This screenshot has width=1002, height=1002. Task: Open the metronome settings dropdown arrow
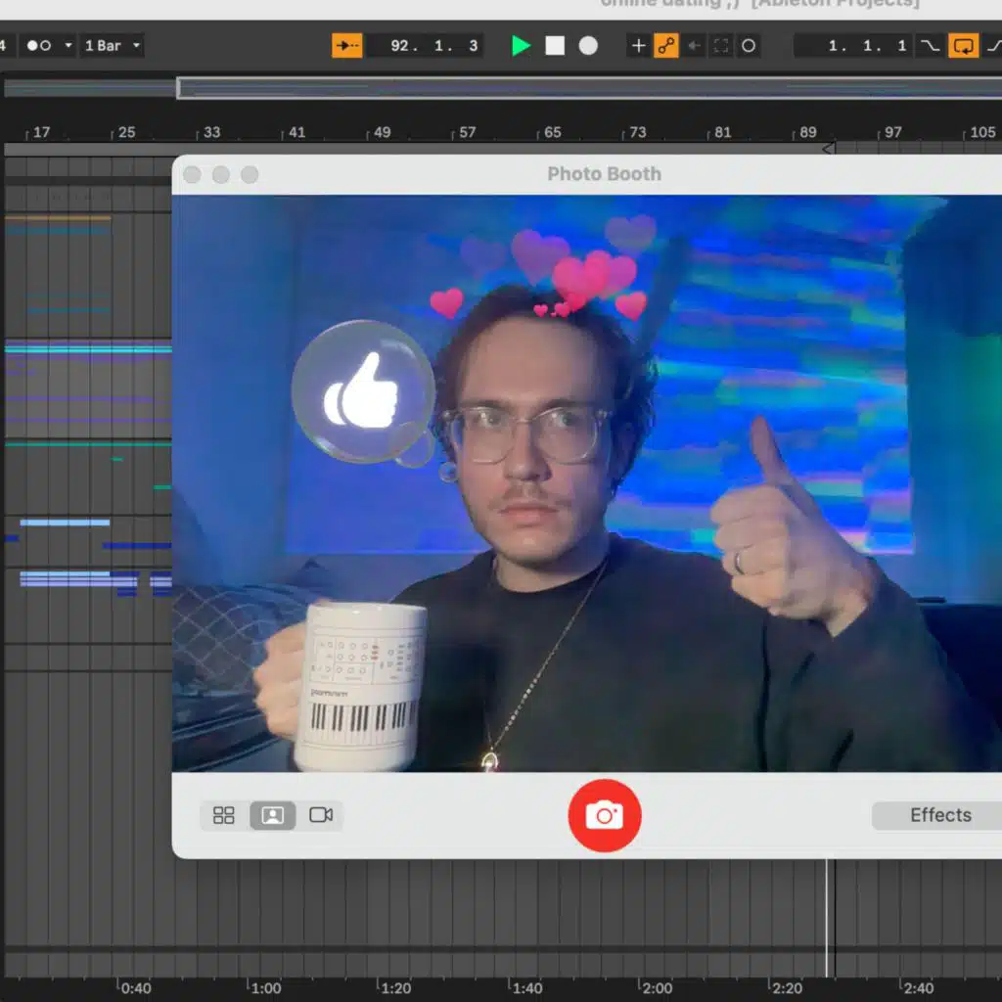[68, 46]
